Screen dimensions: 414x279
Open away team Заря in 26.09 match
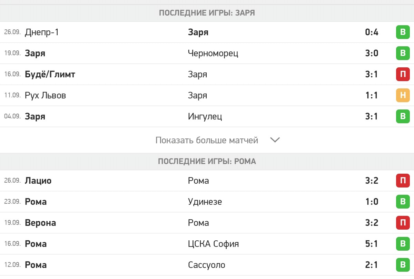198,32
